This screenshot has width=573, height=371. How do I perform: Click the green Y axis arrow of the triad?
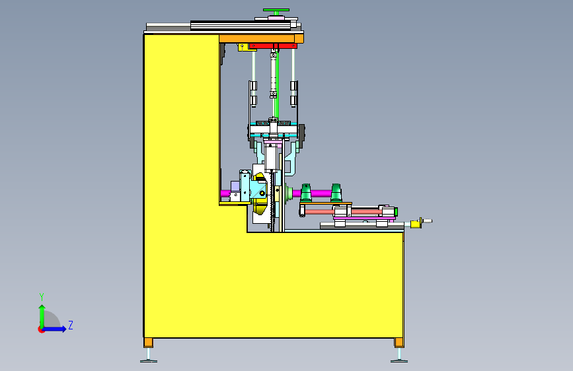[42, 316]
